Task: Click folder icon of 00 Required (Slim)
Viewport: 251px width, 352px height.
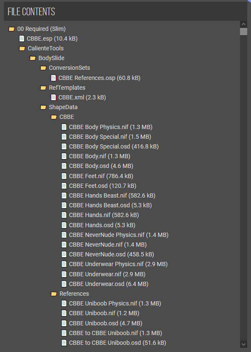Action: pos(11,29)
